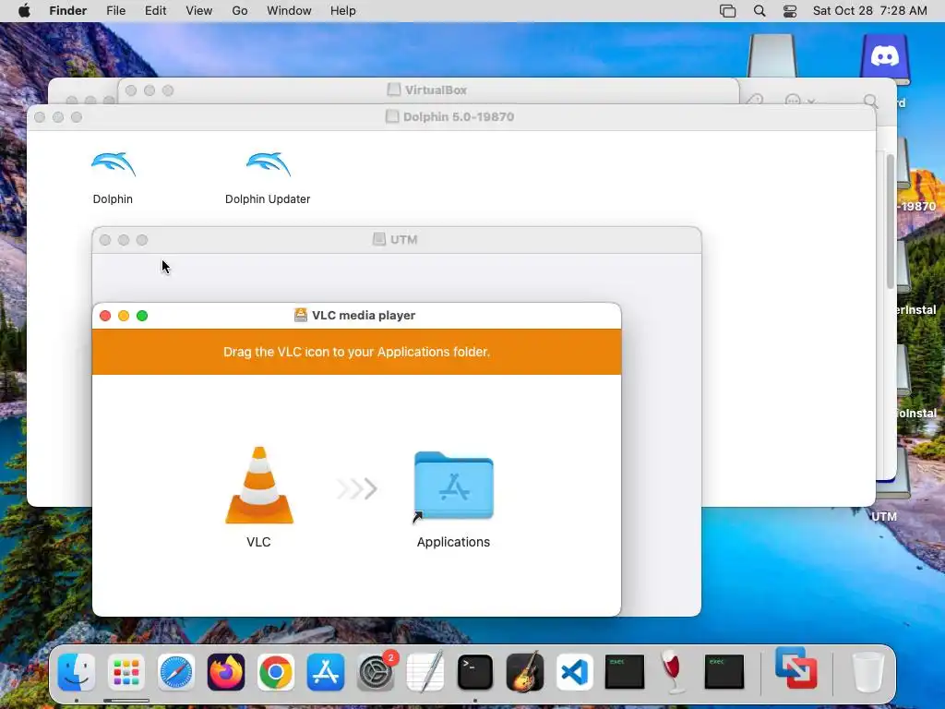This screenshot has height=709, width=945.
Task: Launch Google Chrome from the Dock
Action: [x=276, y=672]
